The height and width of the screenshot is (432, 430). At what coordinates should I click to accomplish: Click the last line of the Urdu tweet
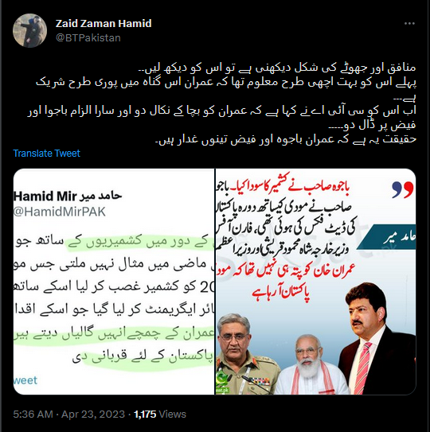point(286,140)
